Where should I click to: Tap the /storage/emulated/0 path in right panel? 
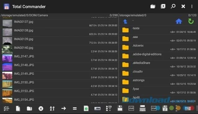tap(133, 15)
